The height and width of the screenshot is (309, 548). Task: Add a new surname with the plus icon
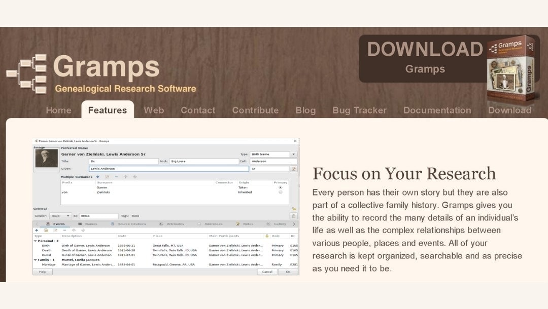98,177
